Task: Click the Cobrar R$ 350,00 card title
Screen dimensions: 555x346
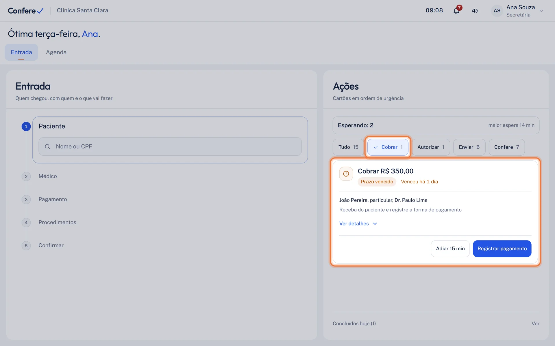Action: click(385, 171)
